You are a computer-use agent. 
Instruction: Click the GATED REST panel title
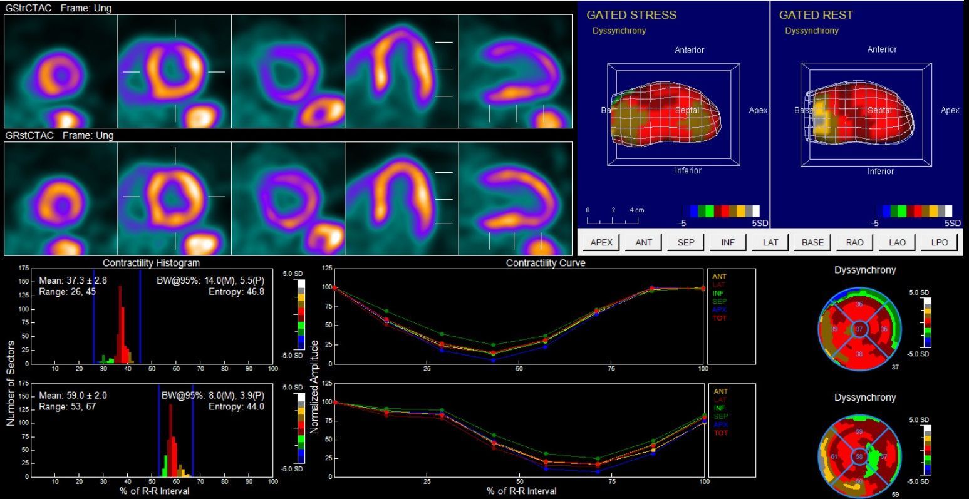816,15
